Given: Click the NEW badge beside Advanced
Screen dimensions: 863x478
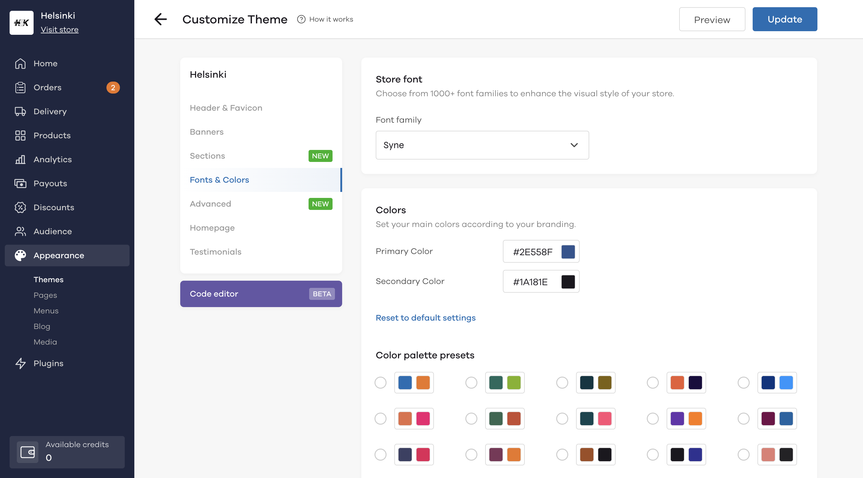Looking at the screenshot, I should pyautogui.click(x=320, y=204).
